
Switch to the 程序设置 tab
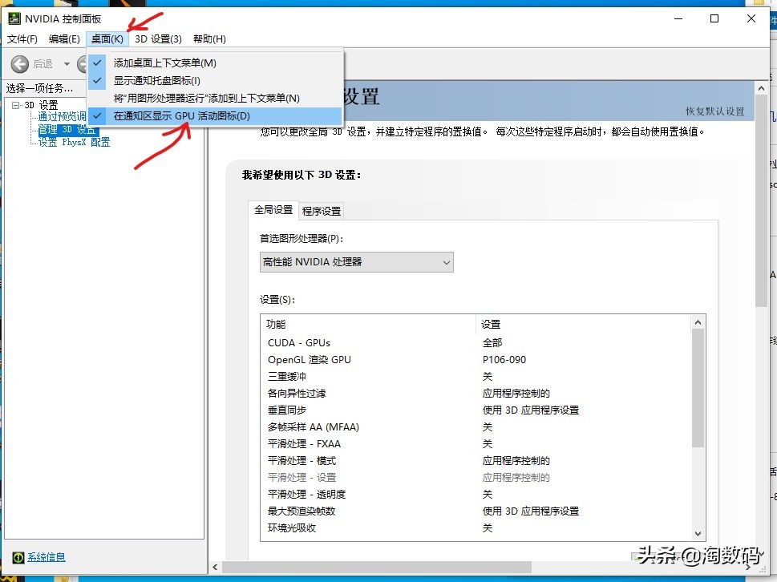coord(321,210)
